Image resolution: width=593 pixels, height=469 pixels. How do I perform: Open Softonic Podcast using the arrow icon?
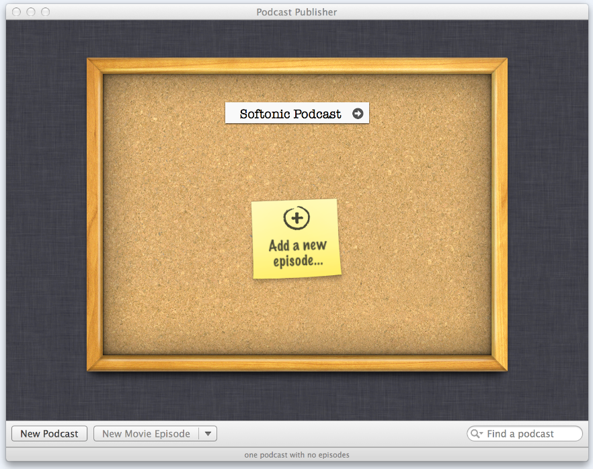click(358, 114)
